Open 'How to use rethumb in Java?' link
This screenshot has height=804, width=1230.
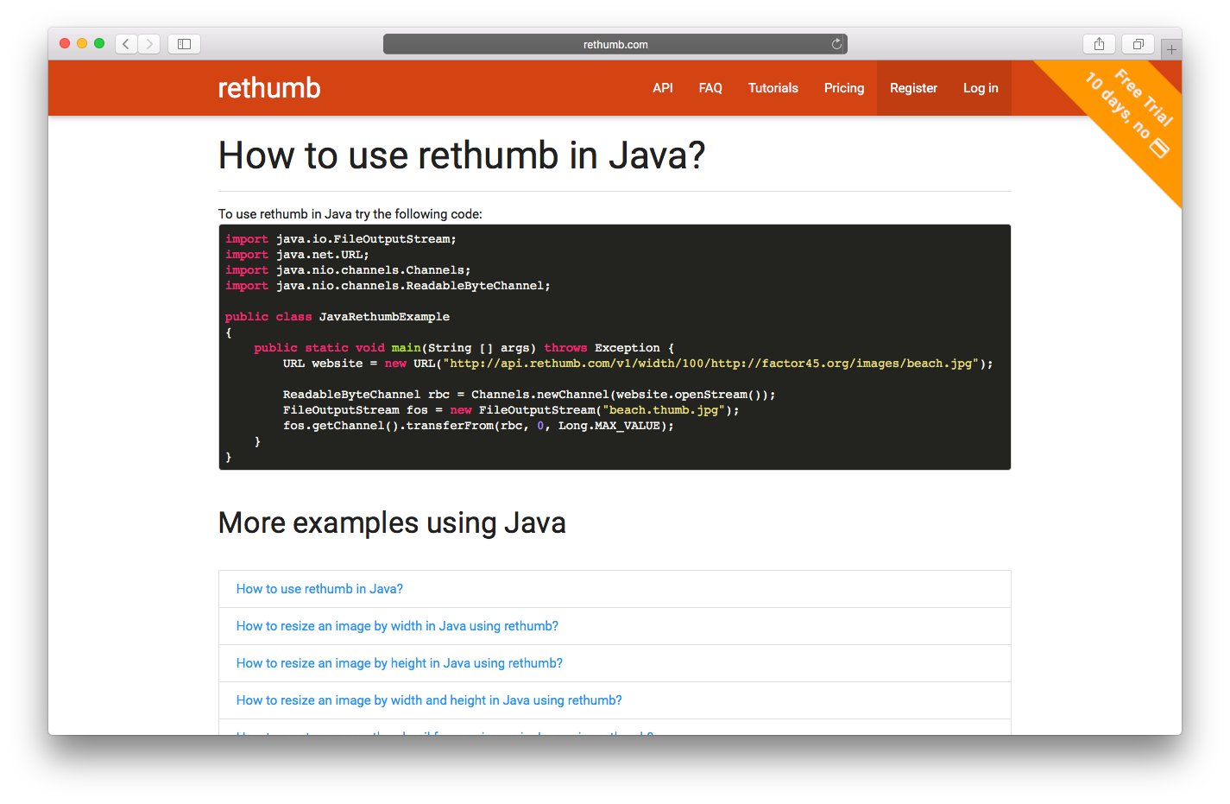[x=319, y=589]
